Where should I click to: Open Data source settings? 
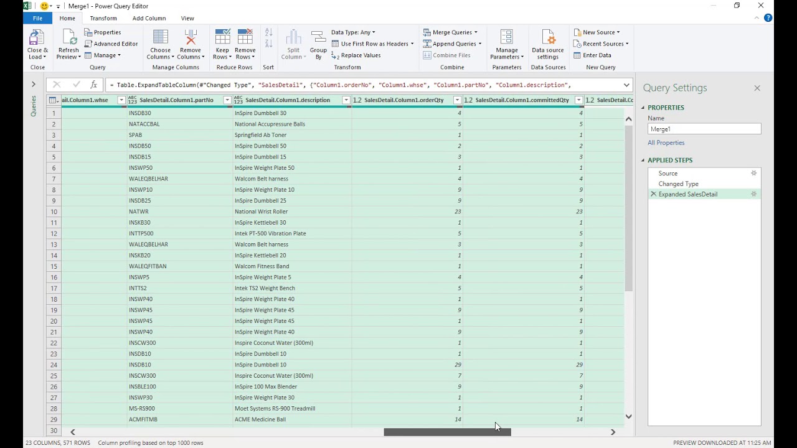coord(548,44)
